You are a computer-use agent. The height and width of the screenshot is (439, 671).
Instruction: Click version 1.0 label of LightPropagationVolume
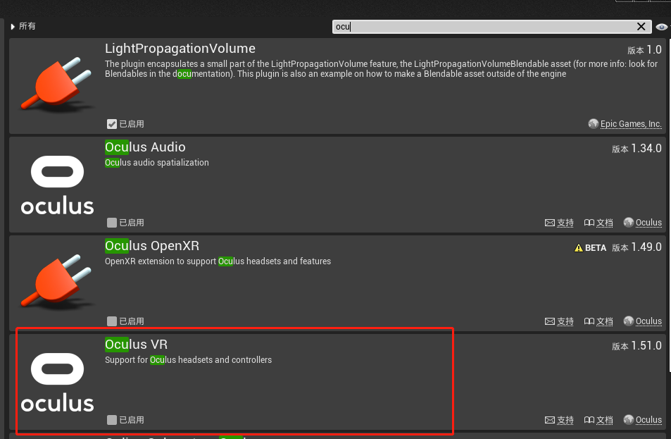tap(644, 50)
